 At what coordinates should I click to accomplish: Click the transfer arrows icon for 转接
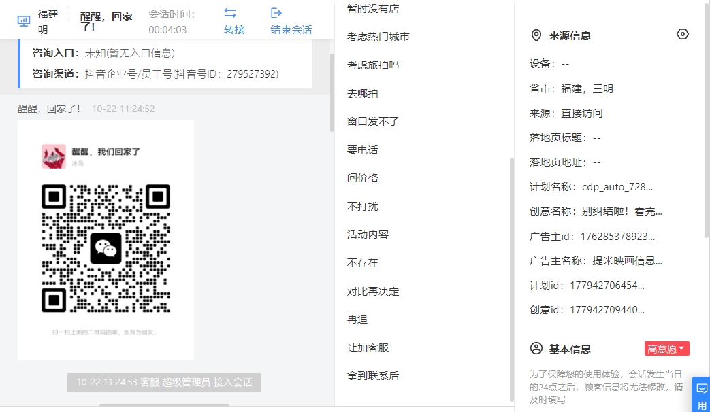pyautogui.click(x=230, y=13)
